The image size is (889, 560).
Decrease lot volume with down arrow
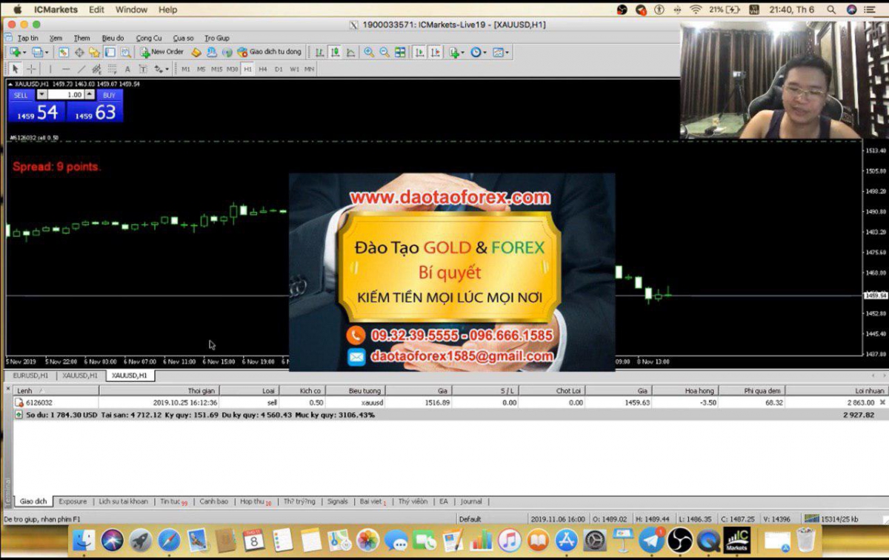coord(41,95)
